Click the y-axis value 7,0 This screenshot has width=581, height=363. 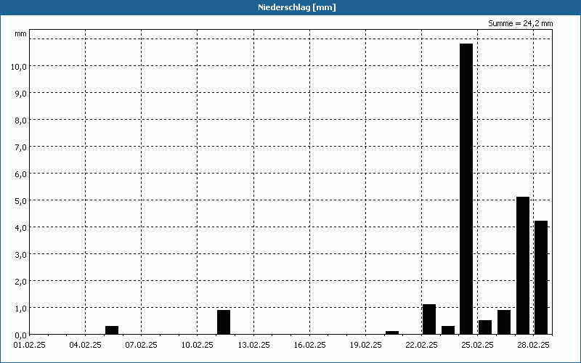point(20,147)
